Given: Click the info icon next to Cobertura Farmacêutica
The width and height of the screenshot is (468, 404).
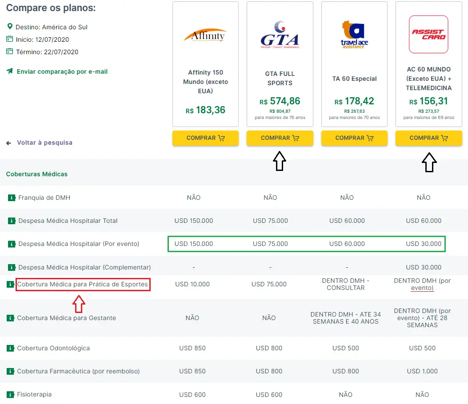Looking at the screenshot, I should pyautogui.click(x=11, y=371).
